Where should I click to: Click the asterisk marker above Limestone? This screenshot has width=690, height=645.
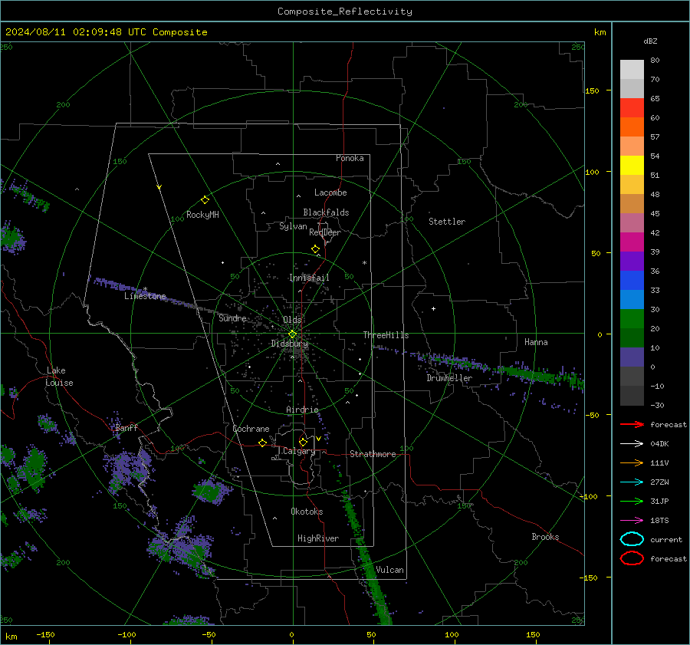click(145, 289)
